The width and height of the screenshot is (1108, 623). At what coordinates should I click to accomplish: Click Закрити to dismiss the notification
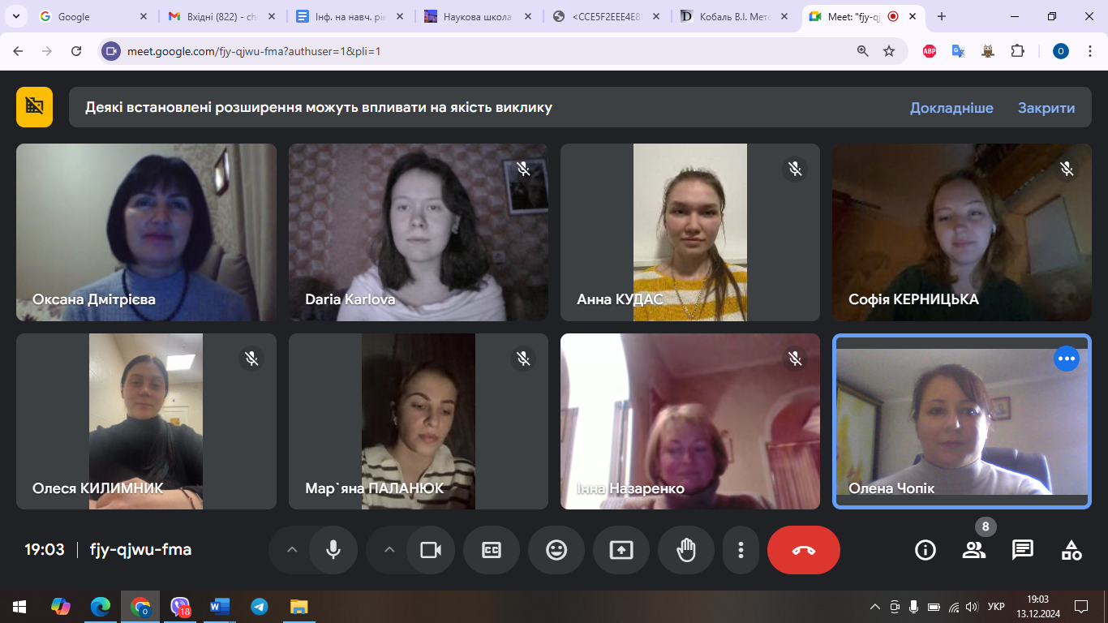click(x=1046, y=108)
